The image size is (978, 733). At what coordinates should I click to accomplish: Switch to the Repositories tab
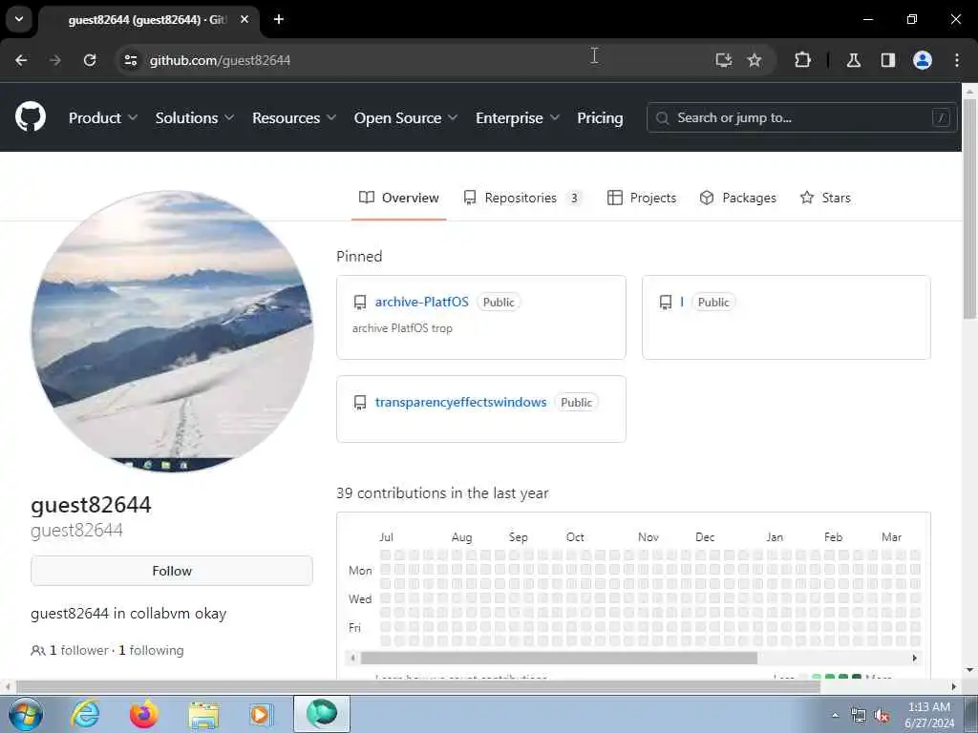(522, 198)
